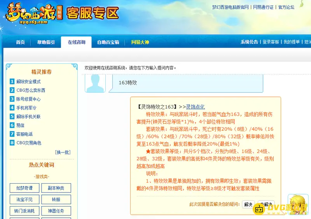Click the 转服 keyword button

click(56, 199)
